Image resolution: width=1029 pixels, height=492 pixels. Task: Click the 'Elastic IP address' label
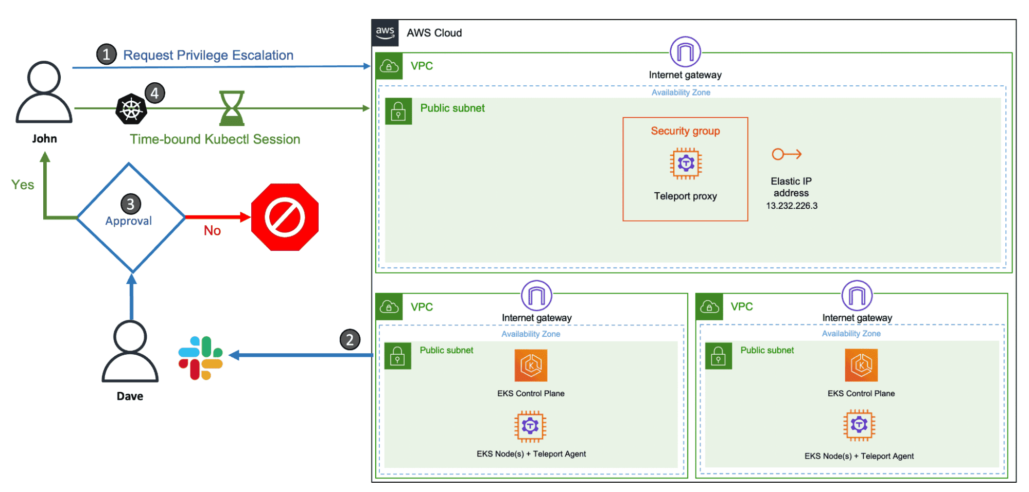click(x=791, y=187)
